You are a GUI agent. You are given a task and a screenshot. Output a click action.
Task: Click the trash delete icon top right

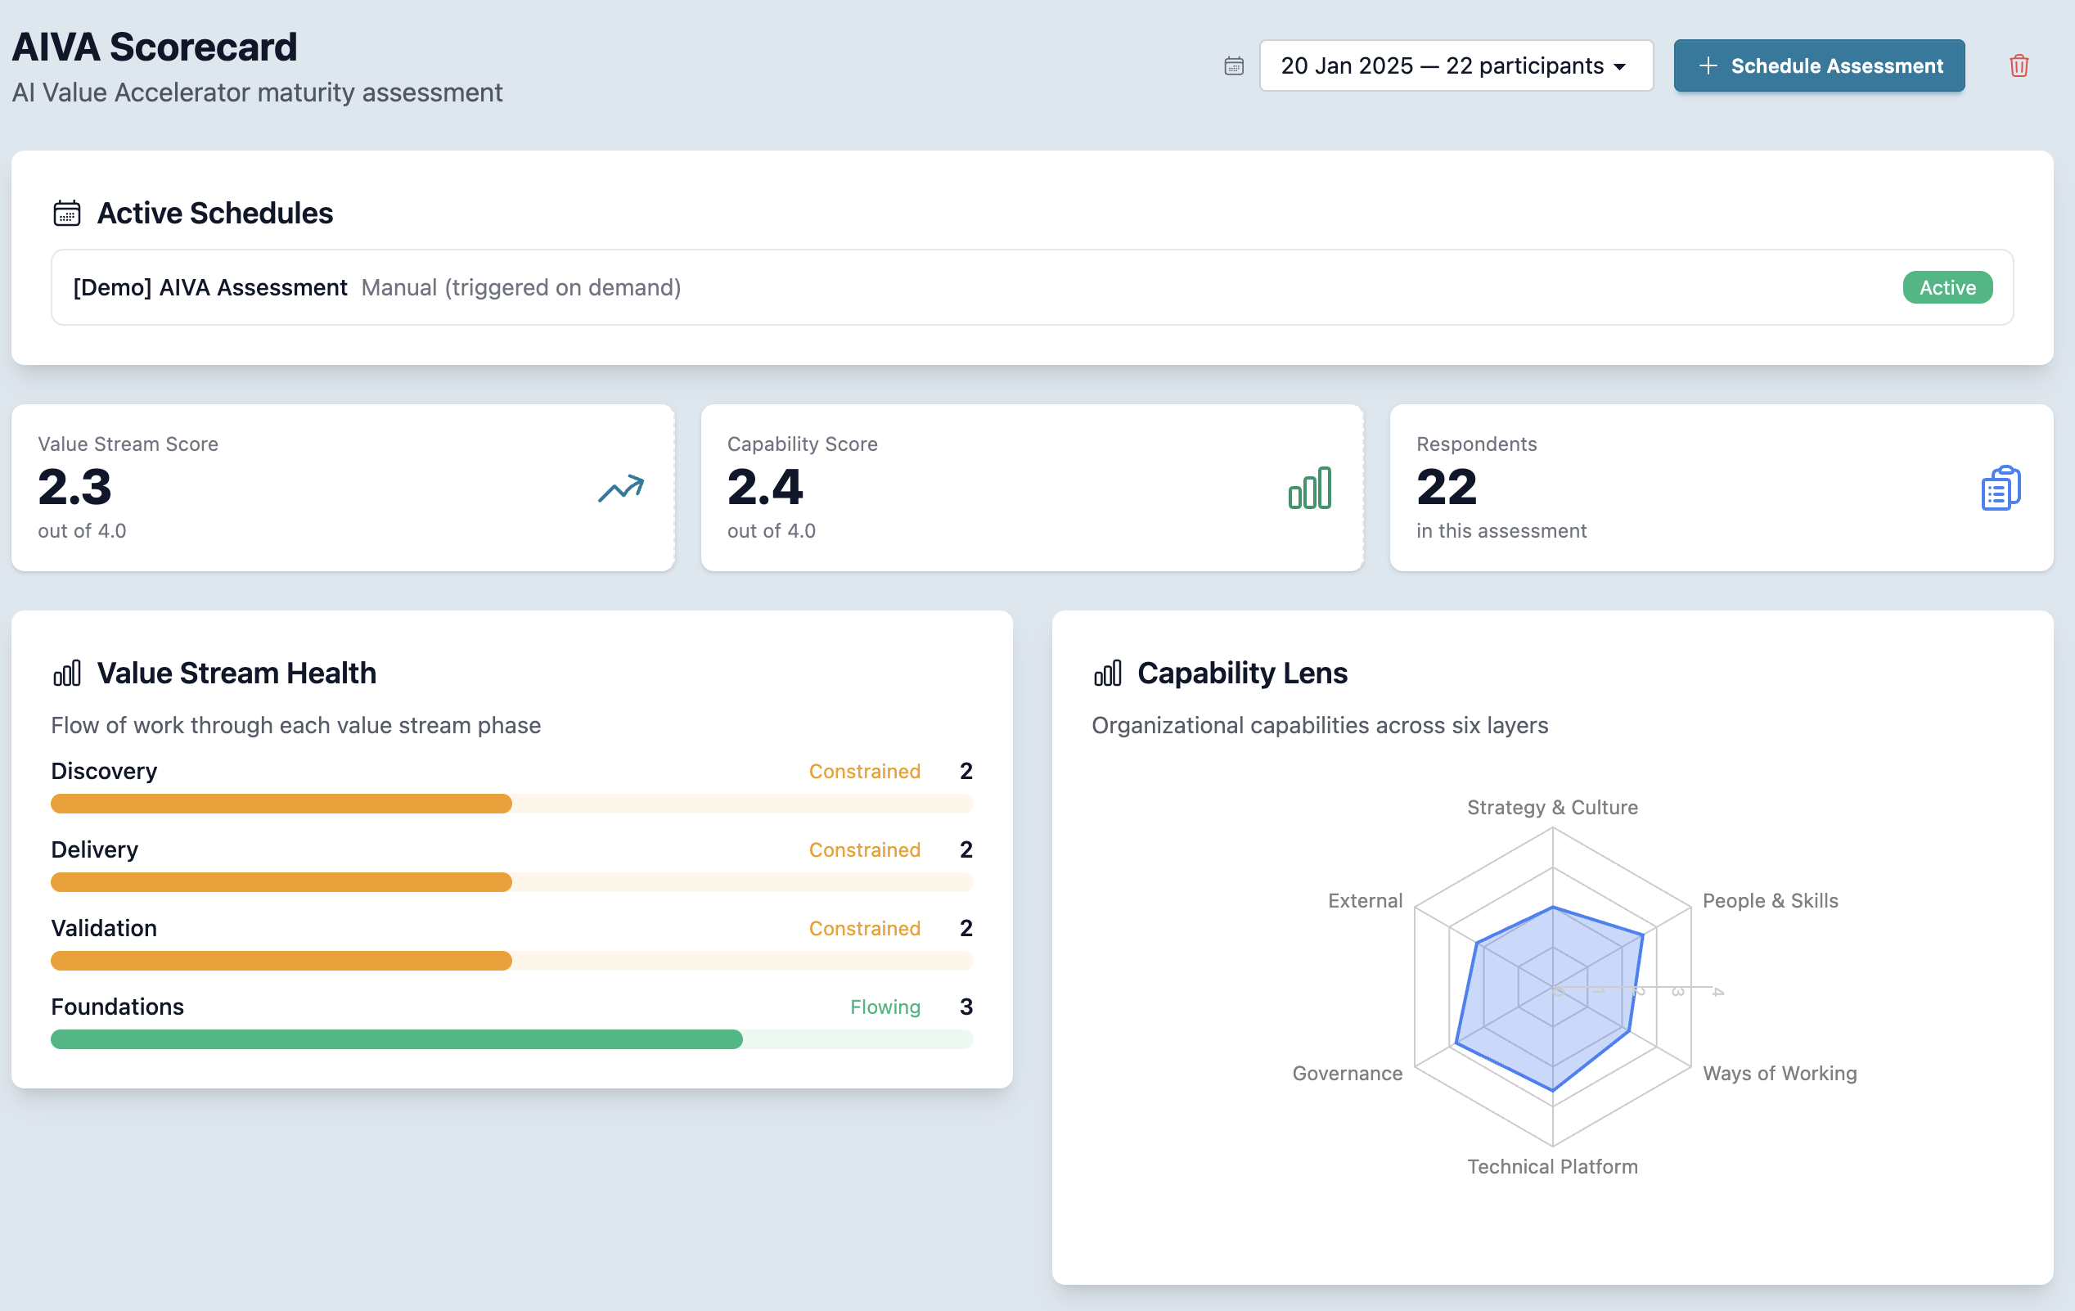tap(2020, 65)
